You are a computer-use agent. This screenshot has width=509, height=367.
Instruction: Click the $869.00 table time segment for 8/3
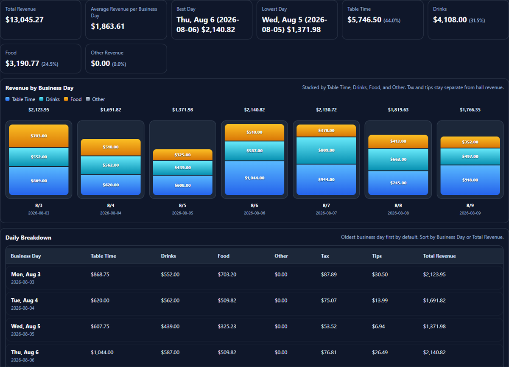point(39,181)
